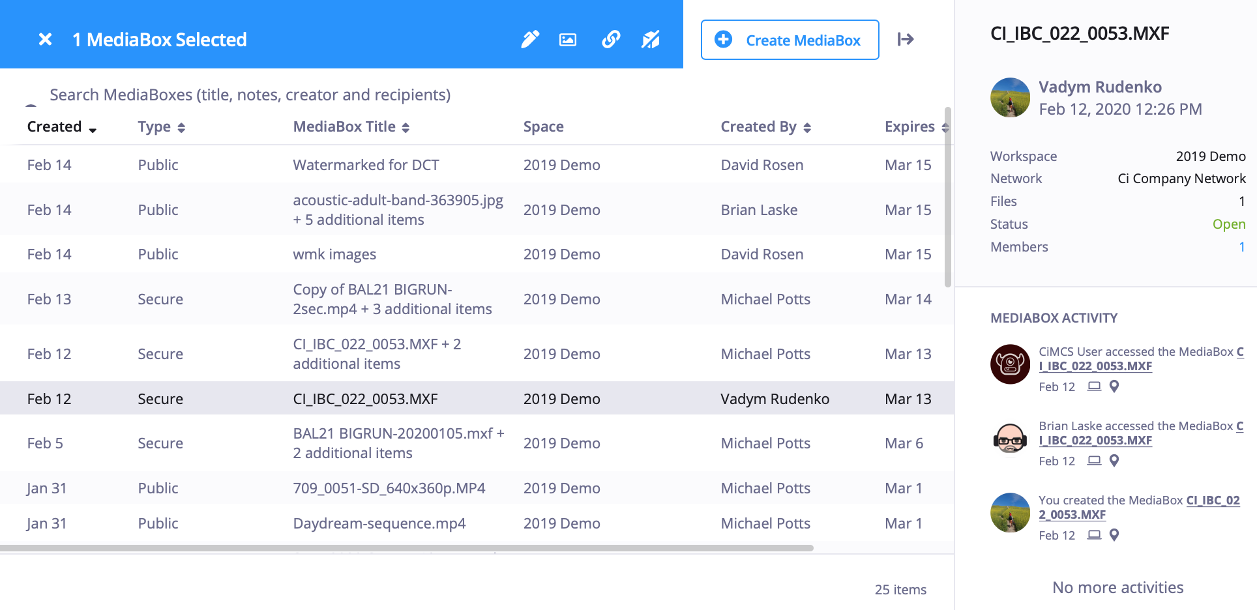This screenshot has height=610, width=1257.
Task: Collapse the details panel with arrow icon
Action: (x=906, y=40)
